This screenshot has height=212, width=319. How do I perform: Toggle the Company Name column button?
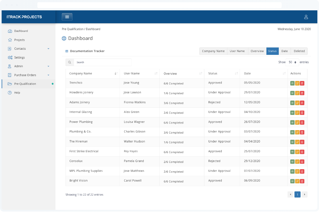coord(213,51)
